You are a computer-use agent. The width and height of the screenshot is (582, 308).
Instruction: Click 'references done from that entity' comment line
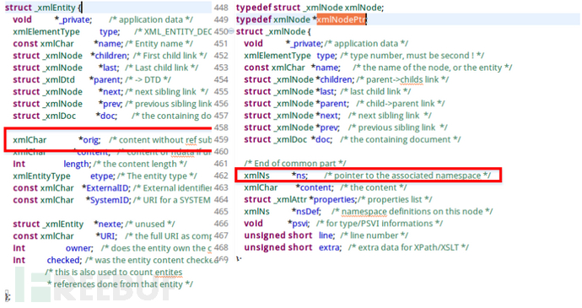click(x=120, y=284)
